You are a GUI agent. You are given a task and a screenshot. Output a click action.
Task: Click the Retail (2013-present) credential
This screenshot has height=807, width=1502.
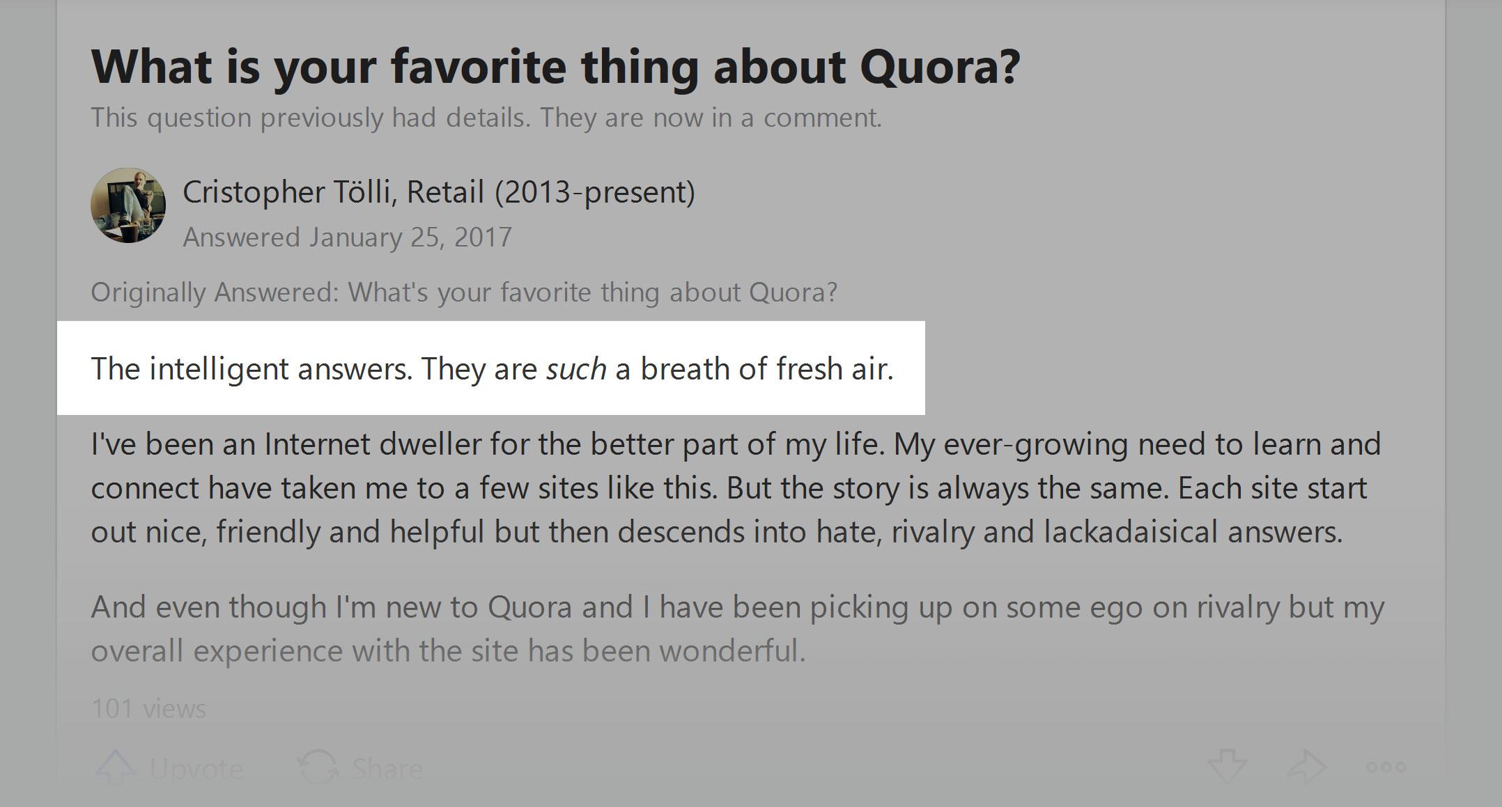551,192
